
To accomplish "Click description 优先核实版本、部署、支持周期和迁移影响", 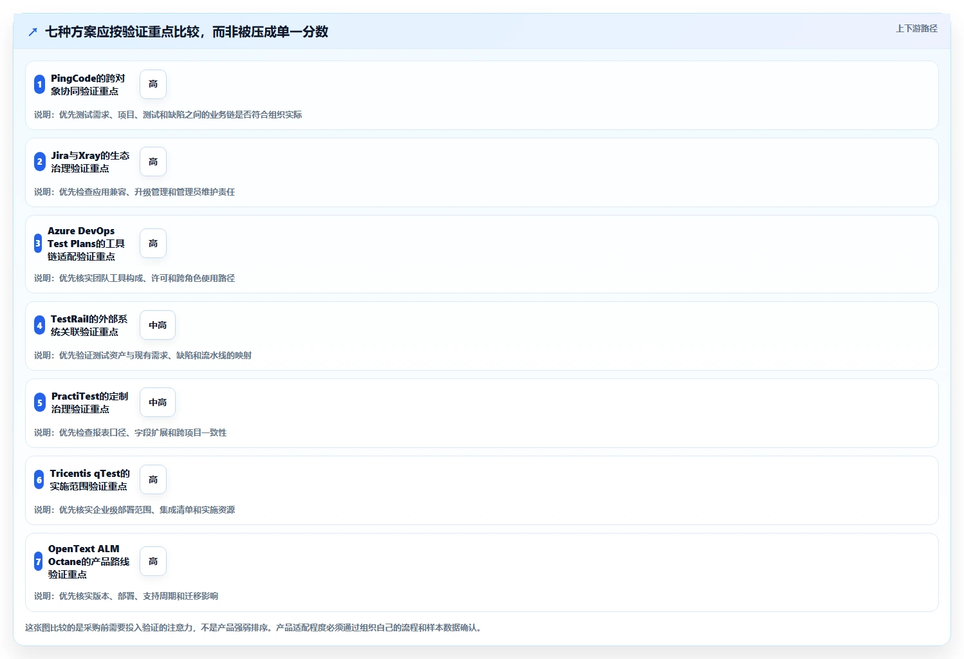I will 126,596.
